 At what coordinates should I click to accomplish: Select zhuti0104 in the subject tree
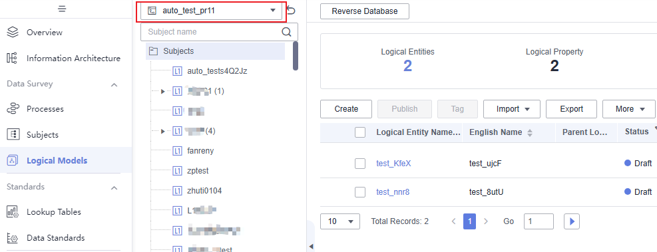coord(204,191)
